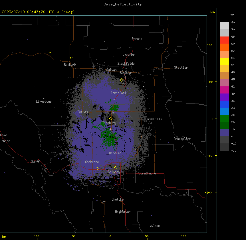Click the Banff label

(x=35, y=162)
